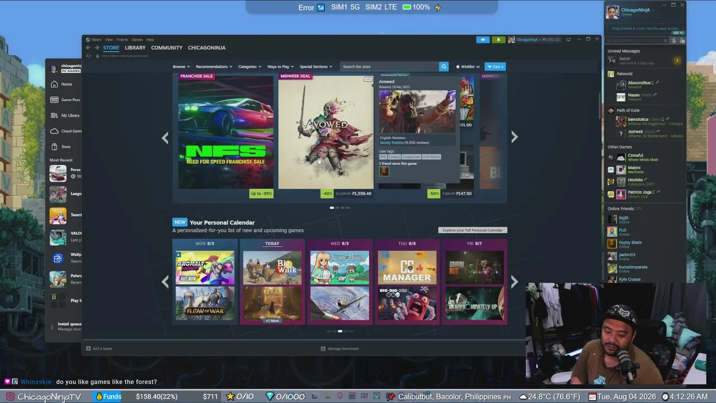This screenshot has width=716, height=403.
Task: Open the Cart button
Action: click(495, 67)
